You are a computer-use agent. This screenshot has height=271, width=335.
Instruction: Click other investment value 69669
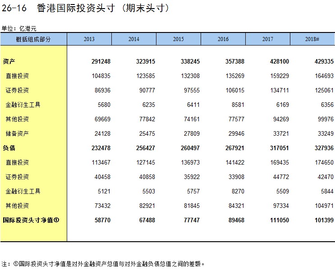coord(102,119)
